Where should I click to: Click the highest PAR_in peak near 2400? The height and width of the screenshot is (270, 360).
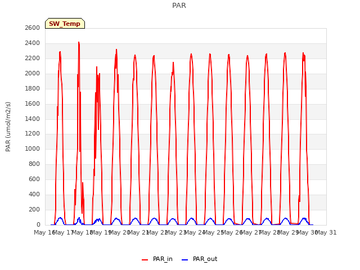tap(79, 43)
